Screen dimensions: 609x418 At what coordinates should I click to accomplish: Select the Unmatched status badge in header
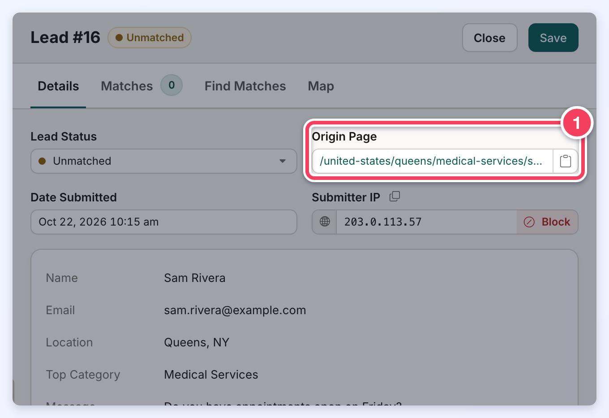(150, 38)
